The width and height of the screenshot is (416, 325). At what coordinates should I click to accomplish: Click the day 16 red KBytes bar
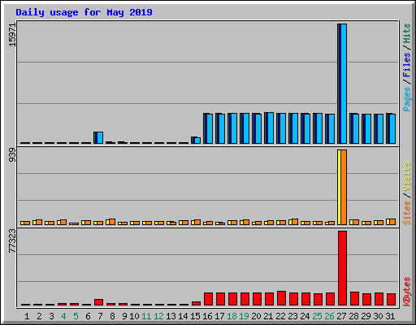pyautogui.click(x=208, y=299)
